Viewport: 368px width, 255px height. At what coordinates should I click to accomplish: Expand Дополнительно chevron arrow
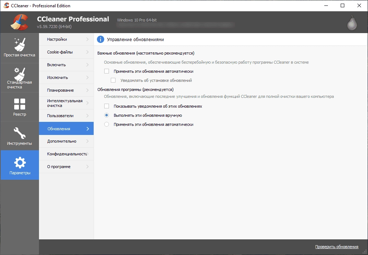[87, 141]
